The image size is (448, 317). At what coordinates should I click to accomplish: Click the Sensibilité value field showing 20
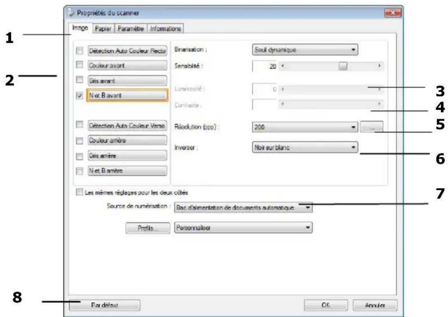[265, 66]
